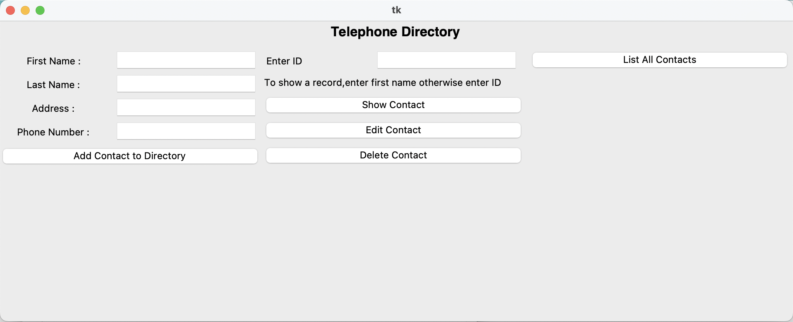This screenshot has height=322, width=793.
Task: Click the Delete Contact button
Action: 393,155
